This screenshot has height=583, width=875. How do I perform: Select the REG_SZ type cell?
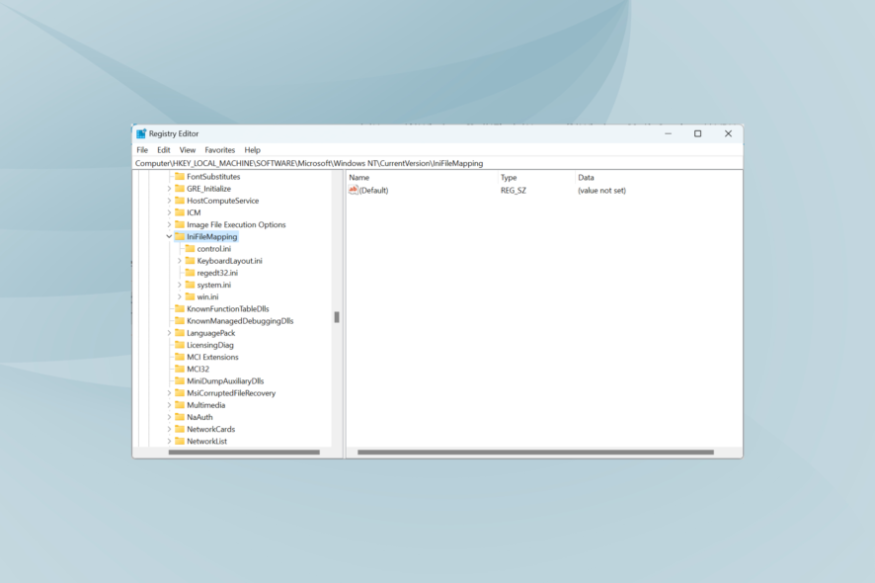(514, 191)
